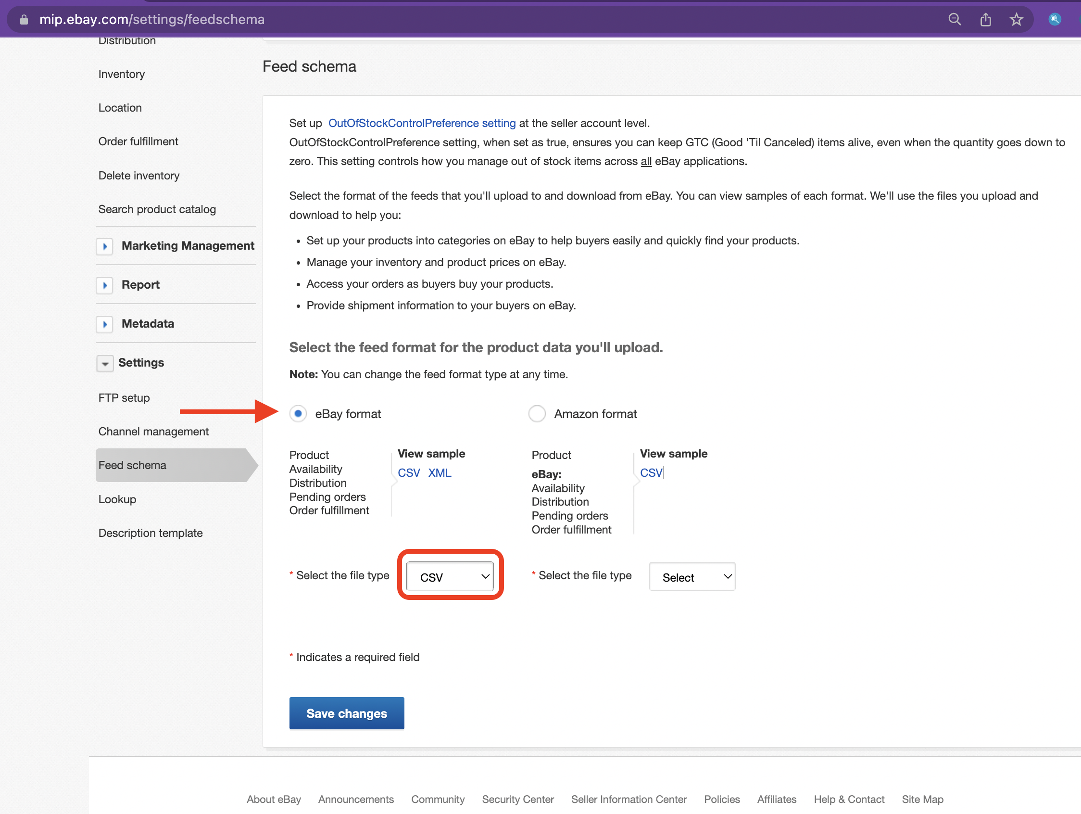Click the Feed schema page heading
The width and height of the screenshot is (1081, 814).
(309, 66)
